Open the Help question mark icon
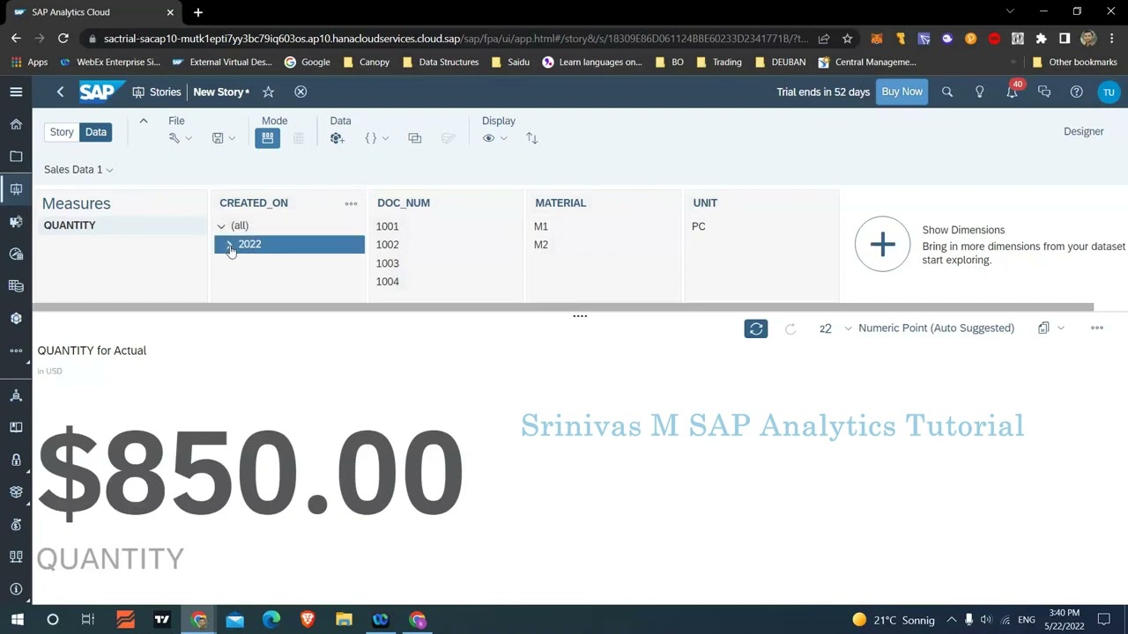The width and height of the screenshot is (1128, 634). (x=1076, y=92)
